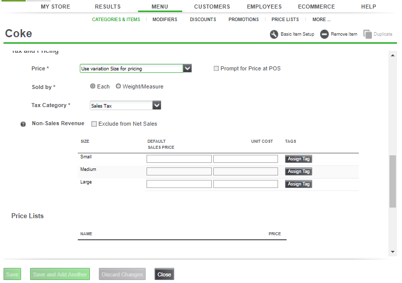Select the Weight/Measure radio option
Screen dimensions: 402x283
click(118, 86)
